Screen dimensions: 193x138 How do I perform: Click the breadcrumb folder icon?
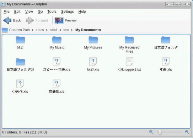[x=5, y=30]
